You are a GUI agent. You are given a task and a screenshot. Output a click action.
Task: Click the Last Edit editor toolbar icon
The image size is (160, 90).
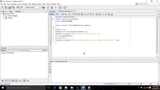(x=63, y=14)
